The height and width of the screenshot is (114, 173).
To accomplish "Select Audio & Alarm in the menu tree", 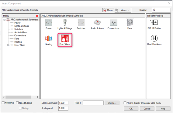I will tap(21, 32).
